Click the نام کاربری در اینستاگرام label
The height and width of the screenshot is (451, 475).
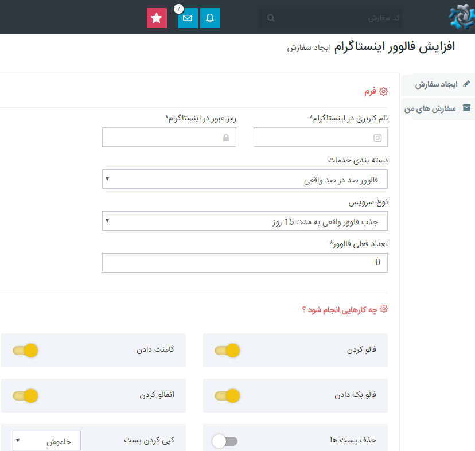coord(348,118)
